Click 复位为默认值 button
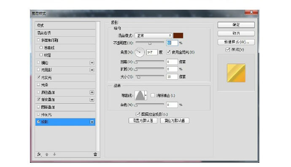The image size is (291, 167). pos(175,121)
